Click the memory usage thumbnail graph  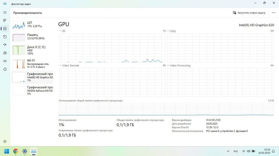click(x=19, y=37)
